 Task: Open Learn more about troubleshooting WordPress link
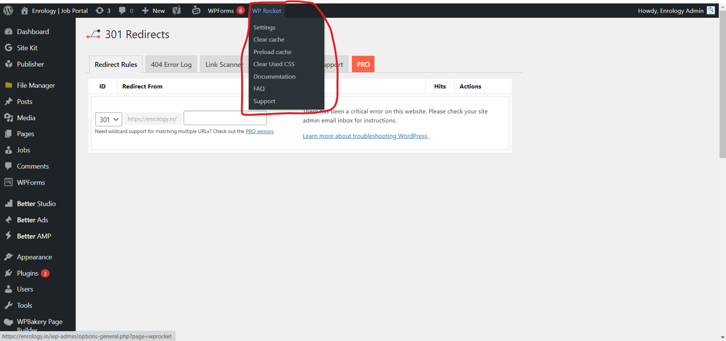(x=365, y=136)
